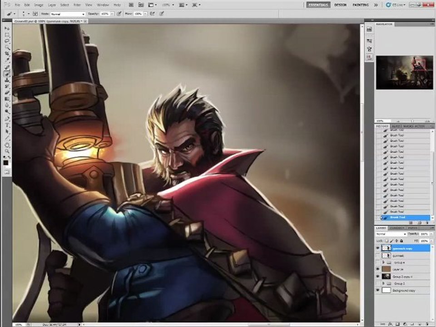Switch to Design workspace
Viewport: 436px width, 327px height.
pos(340,5)
